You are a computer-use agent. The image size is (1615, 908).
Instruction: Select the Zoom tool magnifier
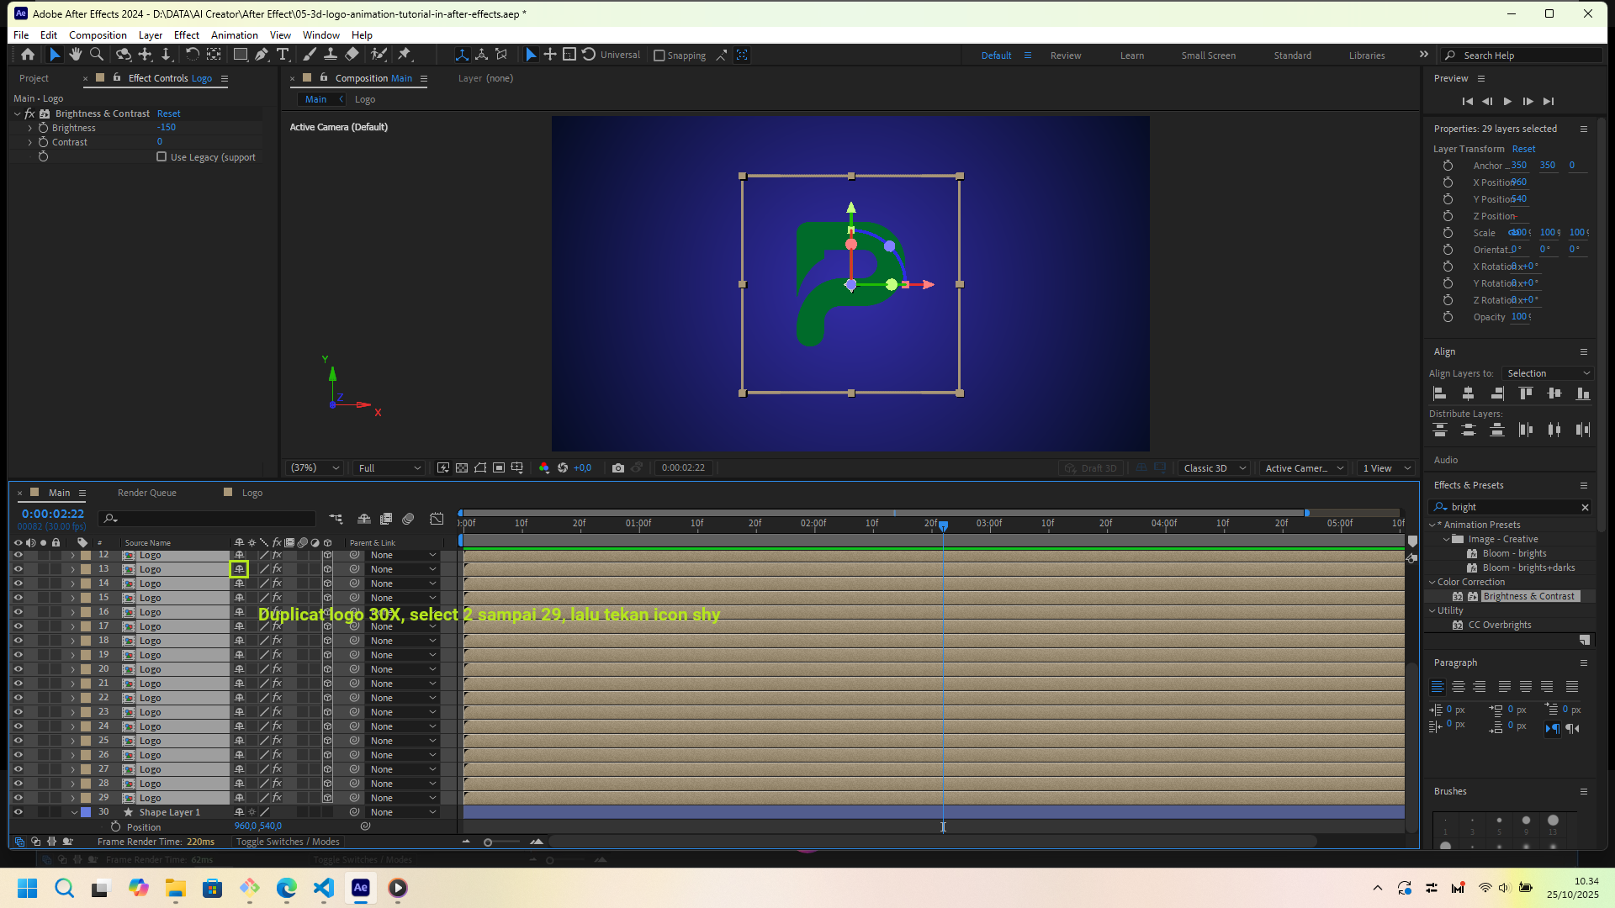click(x=97, y=55)
